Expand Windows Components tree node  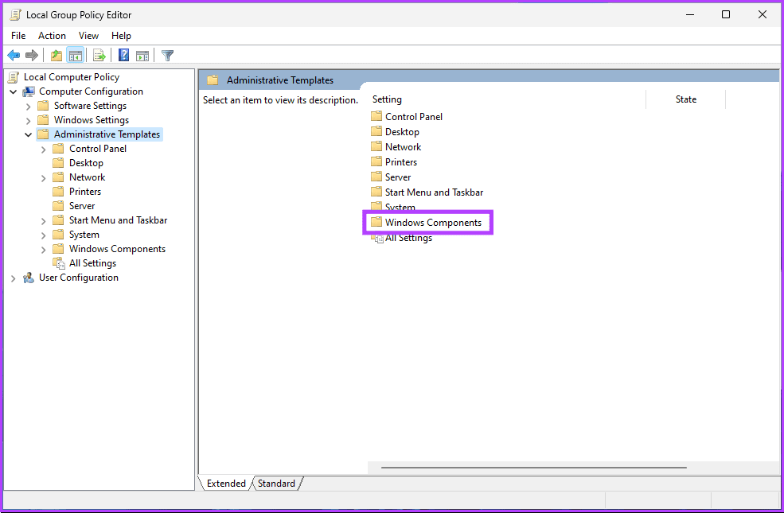coord(43,249)
